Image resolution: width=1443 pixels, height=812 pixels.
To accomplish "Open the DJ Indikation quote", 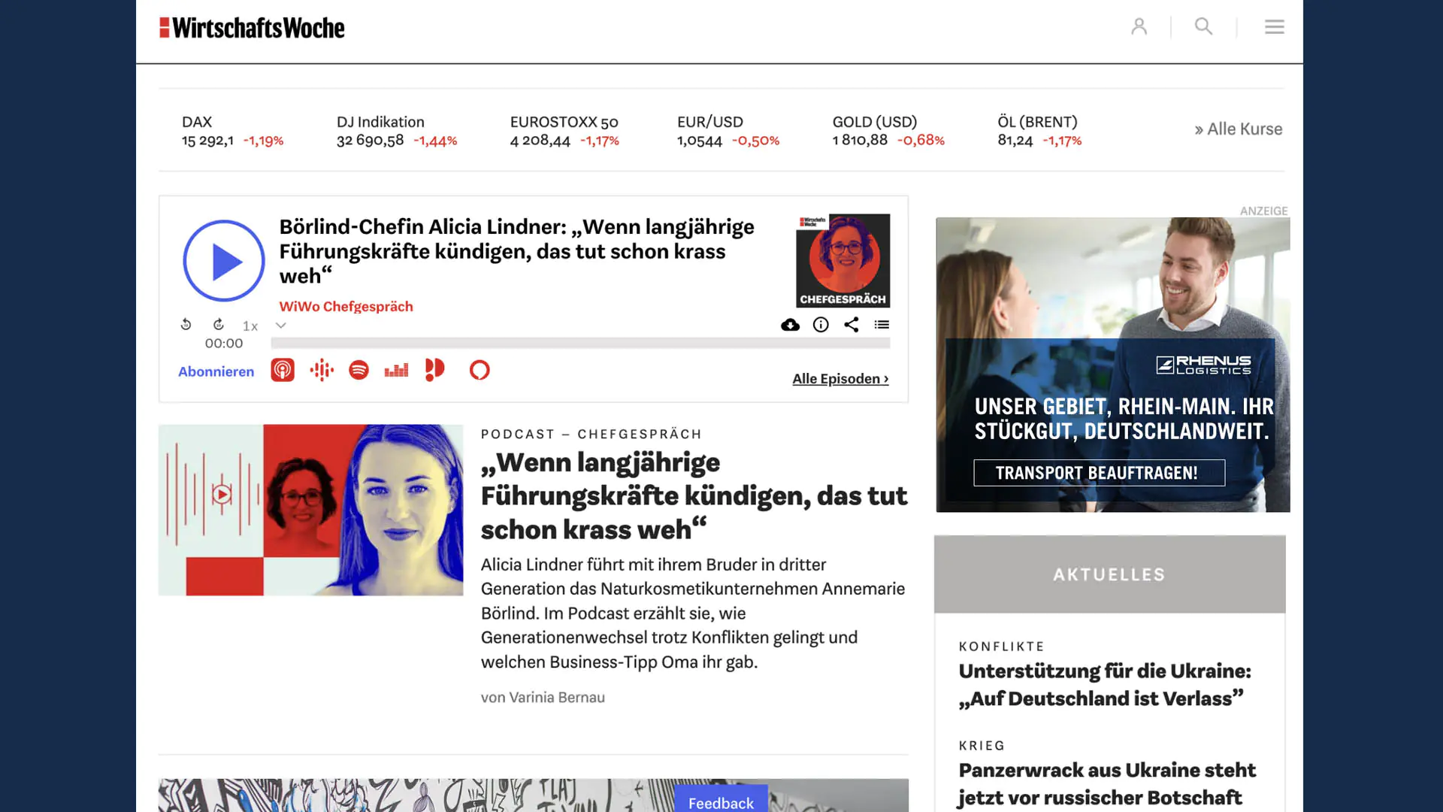I will (x=396, y=131).
